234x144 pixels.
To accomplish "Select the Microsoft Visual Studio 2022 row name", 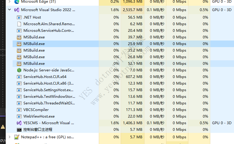I will click(48, 10).
